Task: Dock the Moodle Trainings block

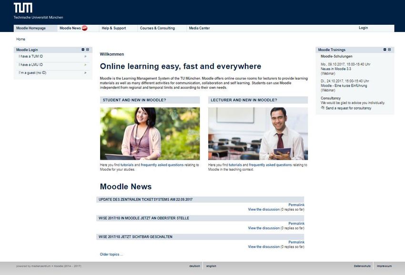Action: (x=389, y=50)
